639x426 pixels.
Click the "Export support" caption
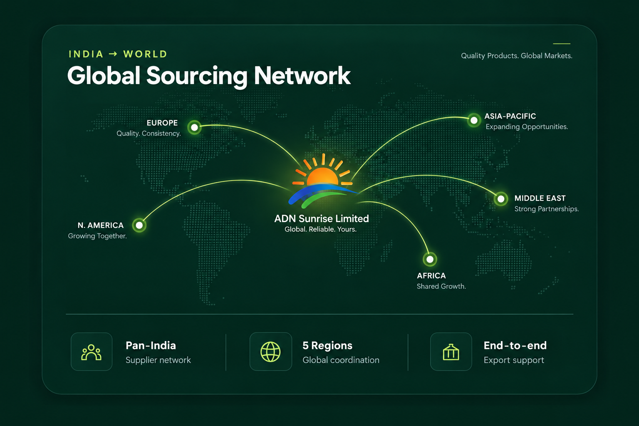514,360
